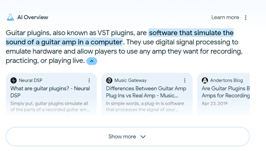Screen dimensions: 266x151
Task: Click 'In simple words, a plug-in is software' snippet
Action: coord(145,103)
